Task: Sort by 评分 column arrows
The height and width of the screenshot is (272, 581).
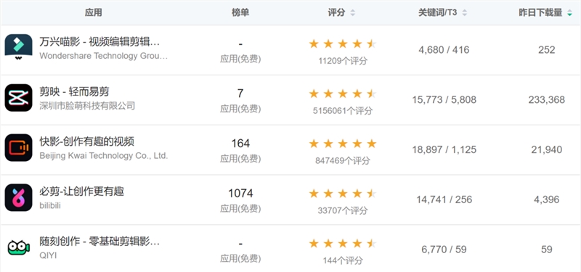Action: (x=352, y=12)
